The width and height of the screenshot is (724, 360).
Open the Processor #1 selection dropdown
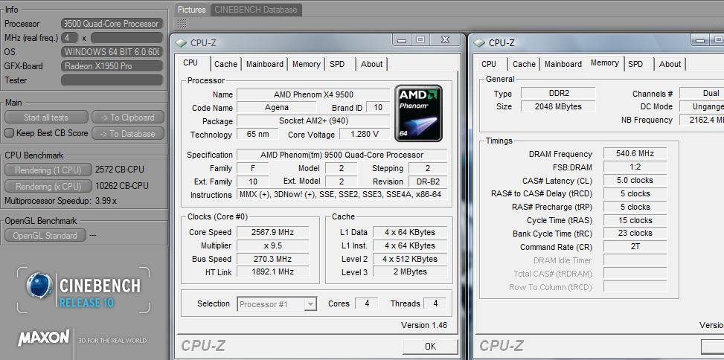click(311, 304)
